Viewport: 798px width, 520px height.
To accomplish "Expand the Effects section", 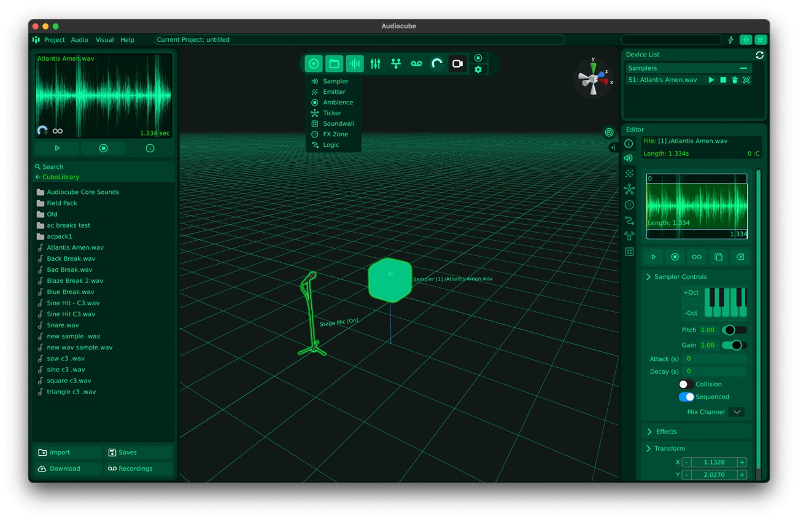I will (x=666, y=432).
